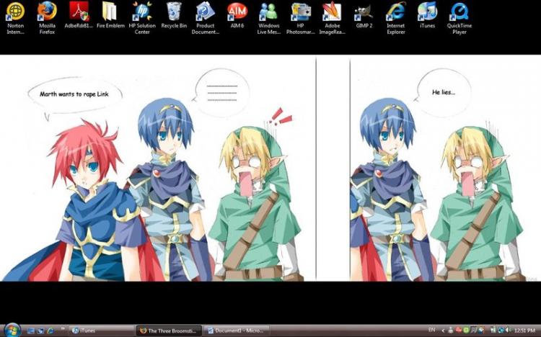The width and height of the screenshot is (541, 337).
Task: Open the Norton Internet Security desktop icon
Action: (16, 18)
